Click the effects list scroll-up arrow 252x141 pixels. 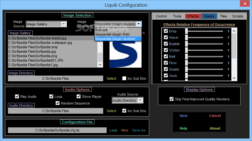click(234, 31)
